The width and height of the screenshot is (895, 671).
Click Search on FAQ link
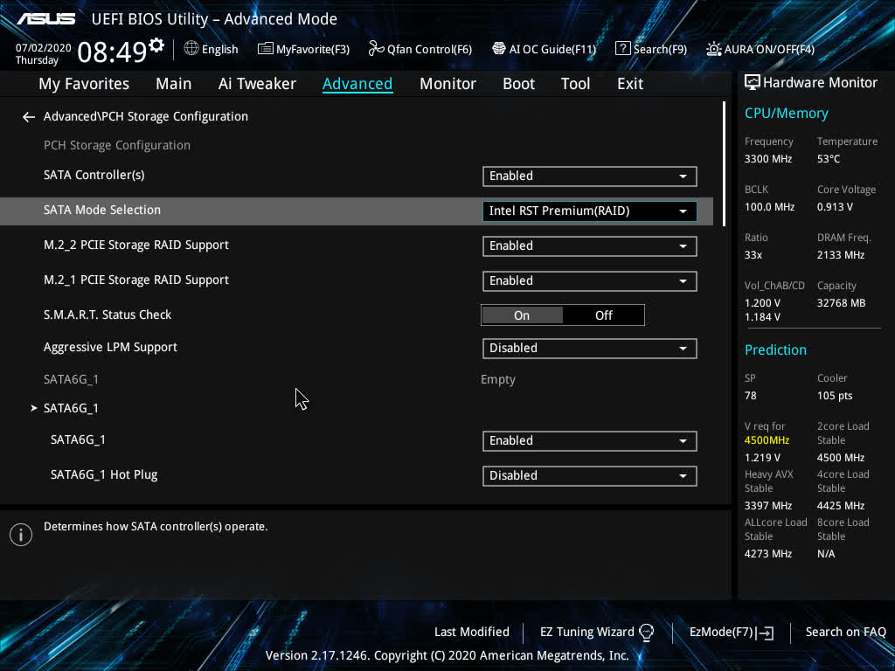[x=845, y=633]
